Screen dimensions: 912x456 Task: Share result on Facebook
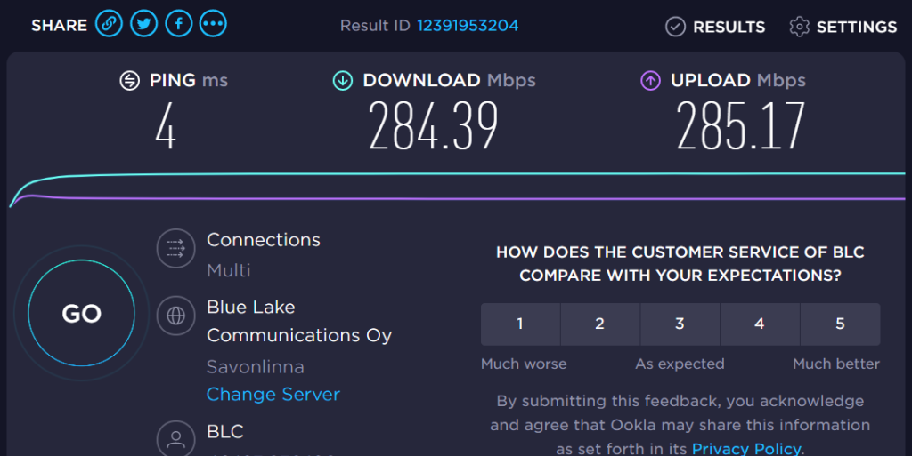tap(178, 24)
